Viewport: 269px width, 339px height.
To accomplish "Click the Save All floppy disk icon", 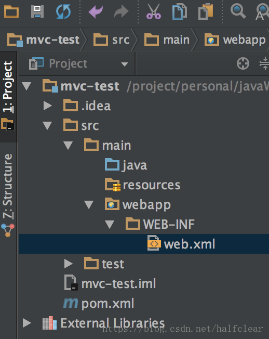I will tap(37, 11).
